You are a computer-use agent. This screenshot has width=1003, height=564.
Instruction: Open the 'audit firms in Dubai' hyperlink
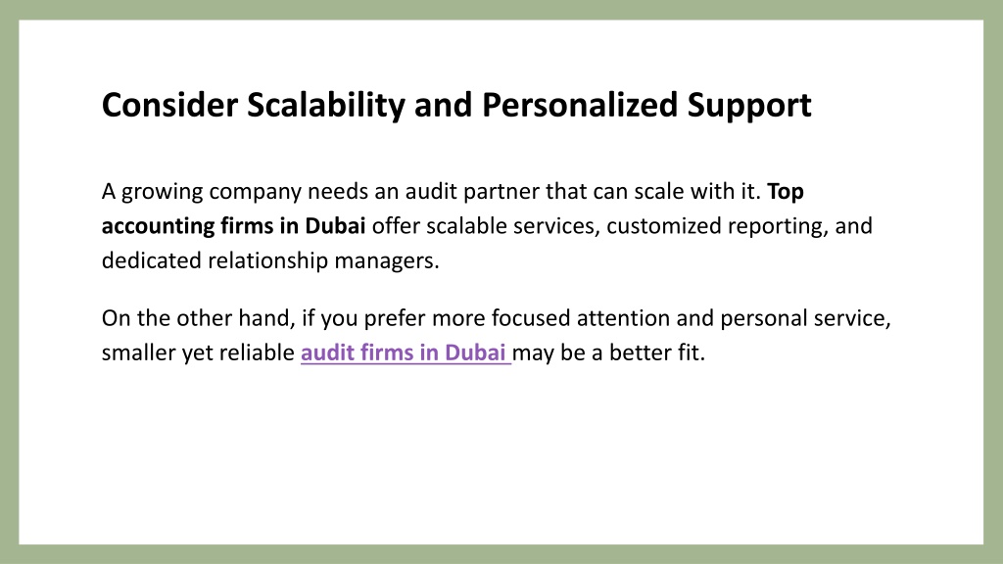tap(406, 352)
